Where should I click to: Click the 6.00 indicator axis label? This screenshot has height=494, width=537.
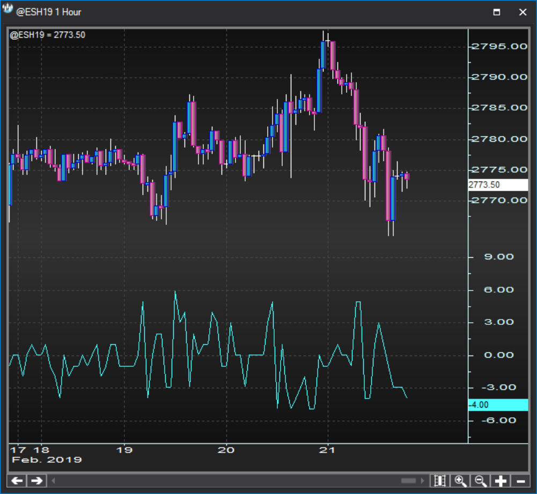tap(499, 290)
